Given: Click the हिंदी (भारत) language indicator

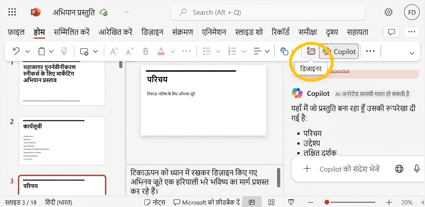Looking at the screenshot, I should tap(59, 202).
